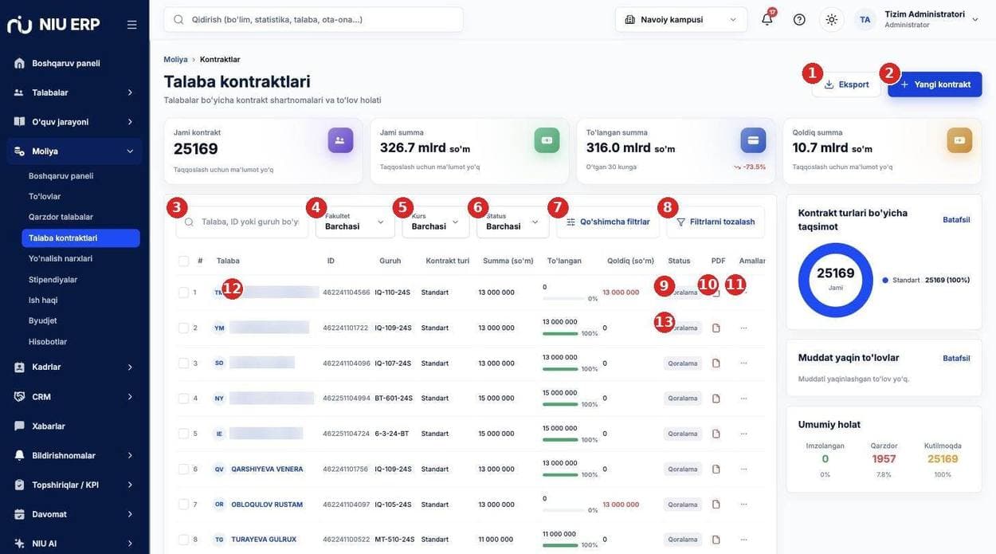Viewport: 996px width, 554px height.
Task: Tick the select-all checkbox in table header
Action: coord(184,261)
